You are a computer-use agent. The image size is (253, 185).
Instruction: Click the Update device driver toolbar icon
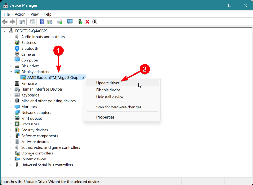click(80, 22)
